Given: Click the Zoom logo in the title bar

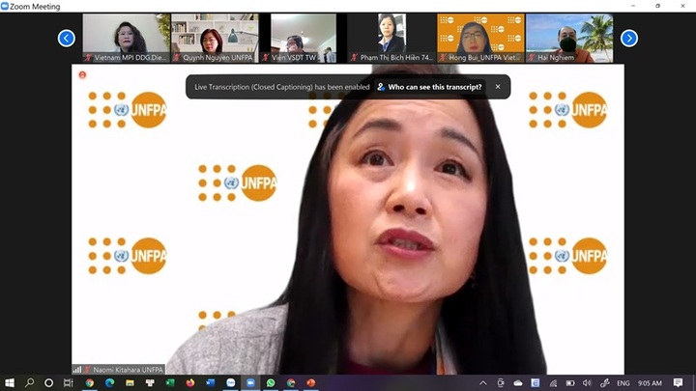Looking at the screenshot, I should (x=5, y=6).
